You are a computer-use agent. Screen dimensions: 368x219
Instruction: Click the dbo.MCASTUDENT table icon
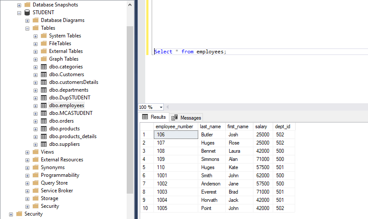tap(44, 113)
